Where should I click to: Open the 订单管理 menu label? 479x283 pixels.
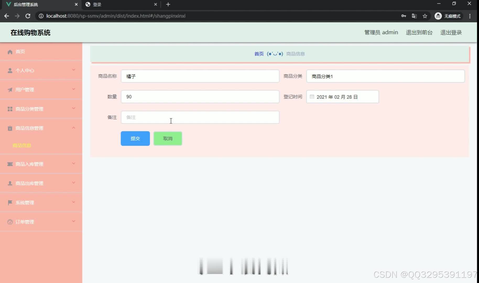pos(25,222)
